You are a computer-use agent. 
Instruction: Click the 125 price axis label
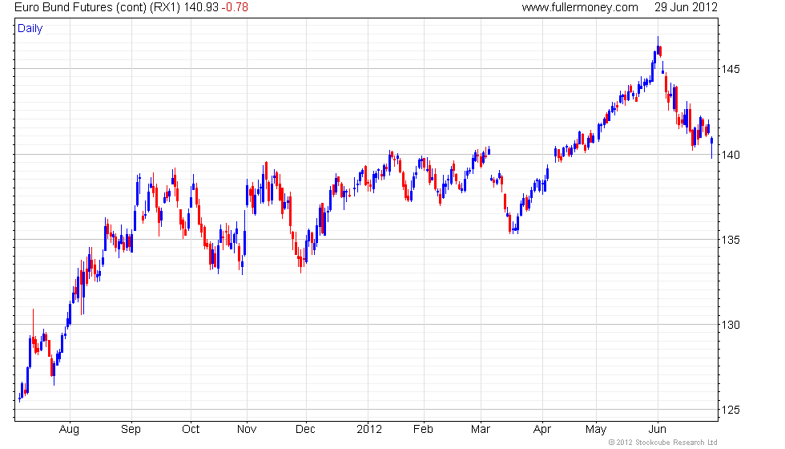point(731,411)
